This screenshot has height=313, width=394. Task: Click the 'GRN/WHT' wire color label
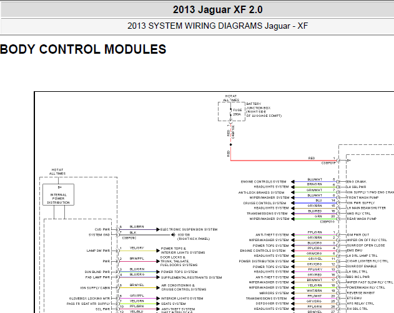click(x=314, y=190)
